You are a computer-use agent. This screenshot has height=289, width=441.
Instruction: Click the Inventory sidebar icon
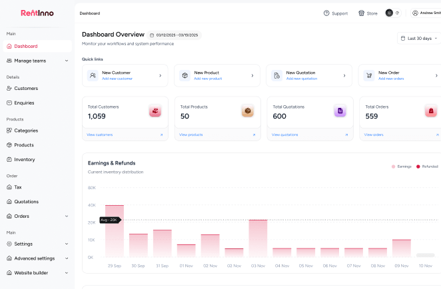(x=9, y=159)
